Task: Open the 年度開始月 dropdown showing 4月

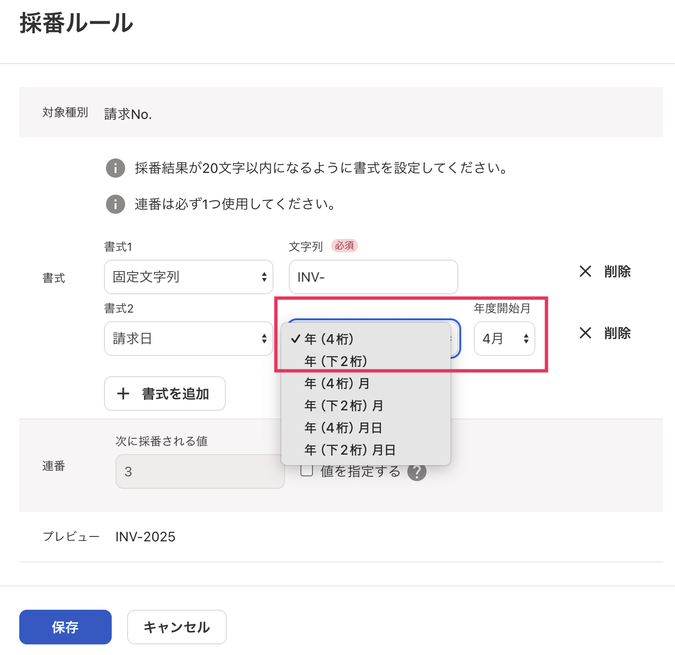Action: 504,339
